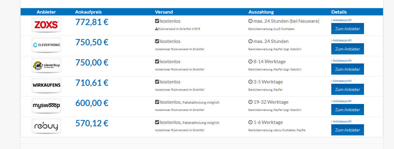Click the clock icon beside 19-32 Werktage
Screen dimensions: 394x149
pos(250,102)
